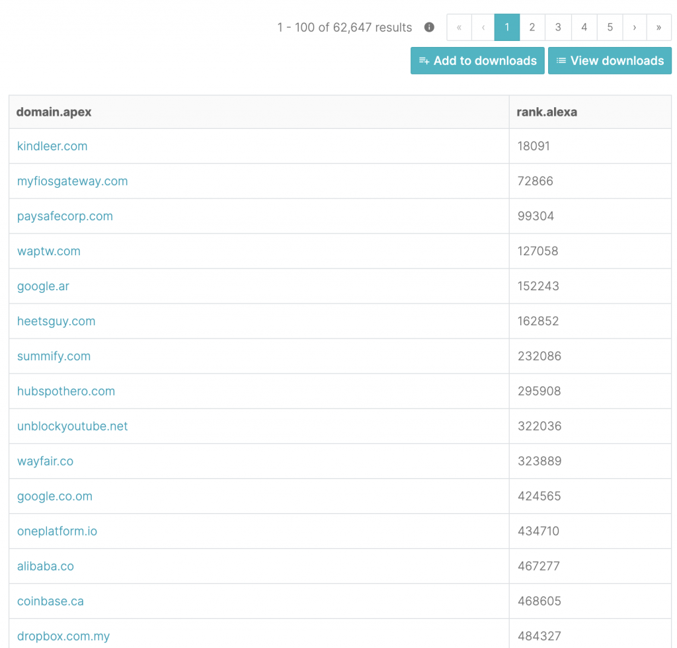The image size is (677, 648).
Task: Open page 3 of results
Action: (558, 27)
